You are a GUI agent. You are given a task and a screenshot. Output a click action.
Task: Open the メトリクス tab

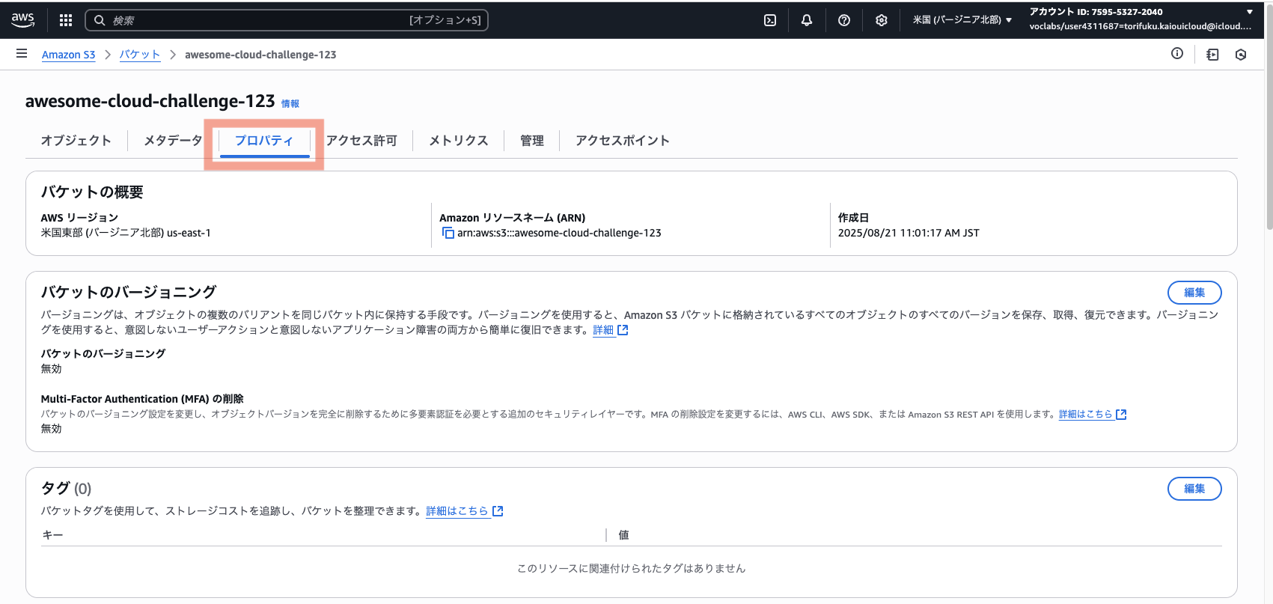[x=459, y=141]
